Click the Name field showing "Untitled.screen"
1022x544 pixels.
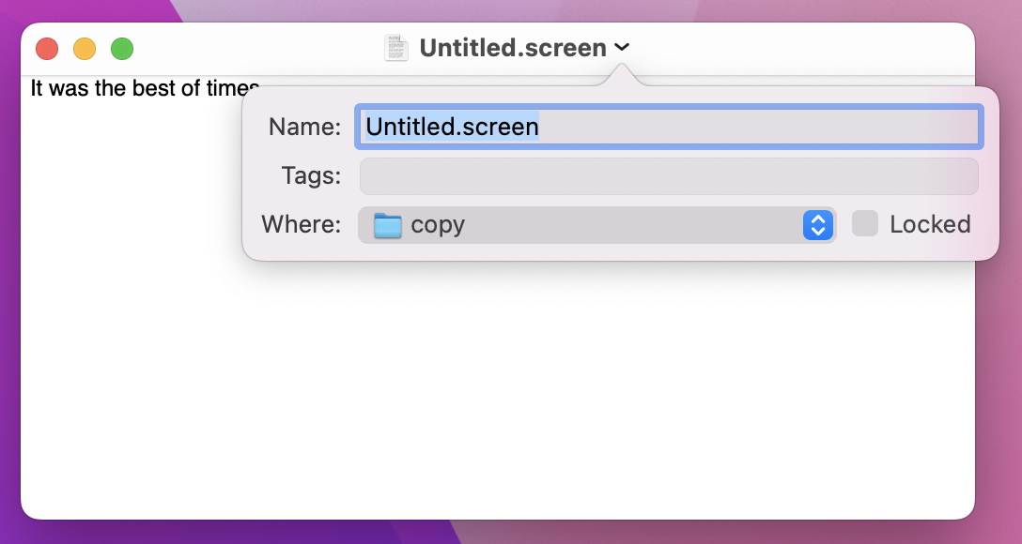point(668,127)
